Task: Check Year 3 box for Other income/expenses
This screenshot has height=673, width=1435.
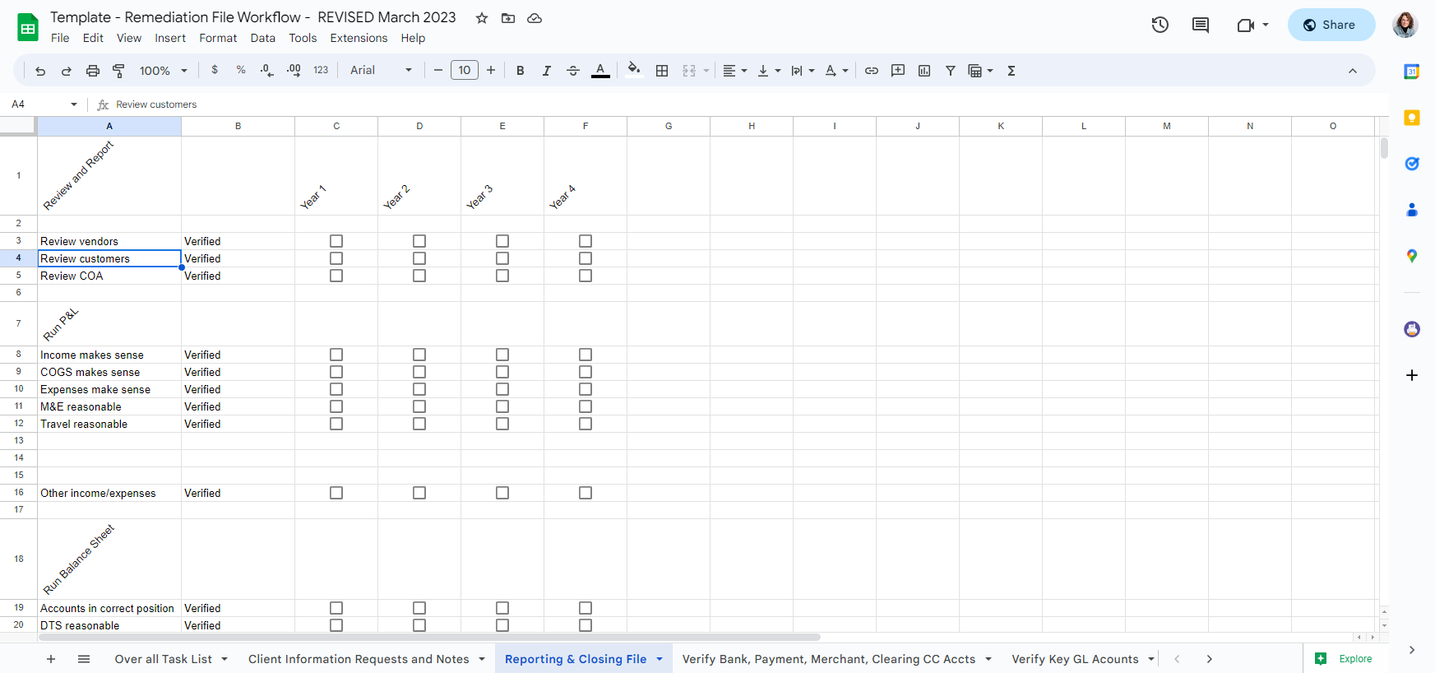Action: (502, 493)
